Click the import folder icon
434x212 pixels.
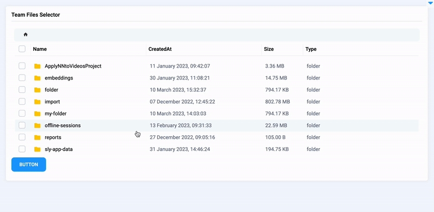[37, 102]
